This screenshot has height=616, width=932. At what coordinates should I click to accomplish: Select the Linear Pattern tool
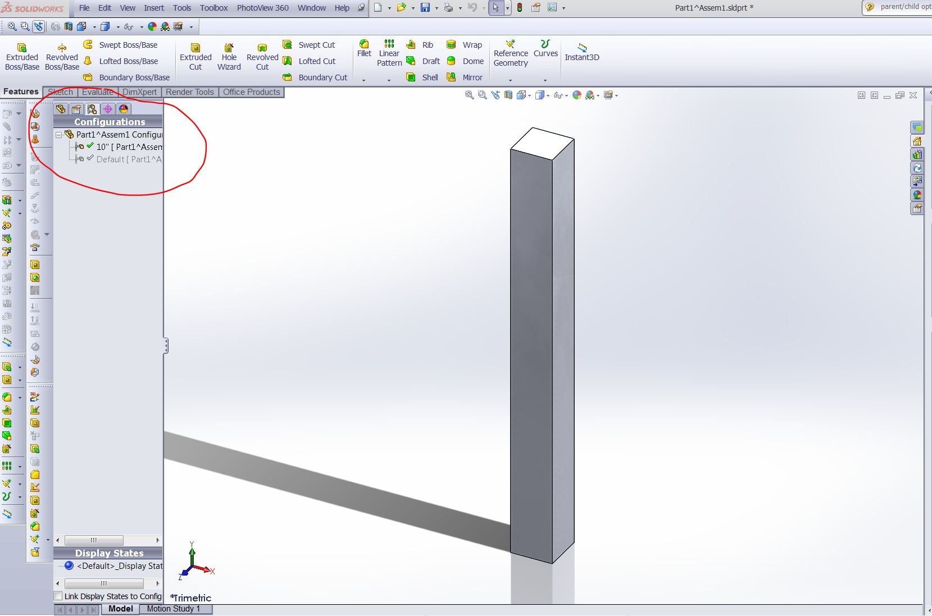click(389, 53)
